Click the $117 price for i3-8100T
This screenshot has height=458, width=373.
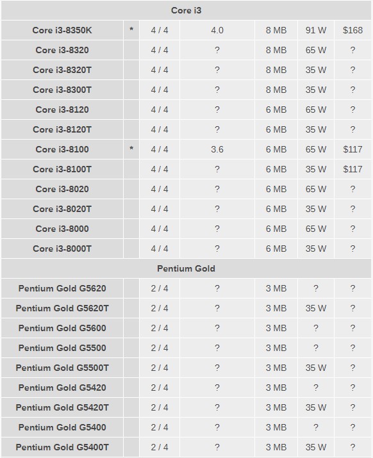[x=353, y=169]
